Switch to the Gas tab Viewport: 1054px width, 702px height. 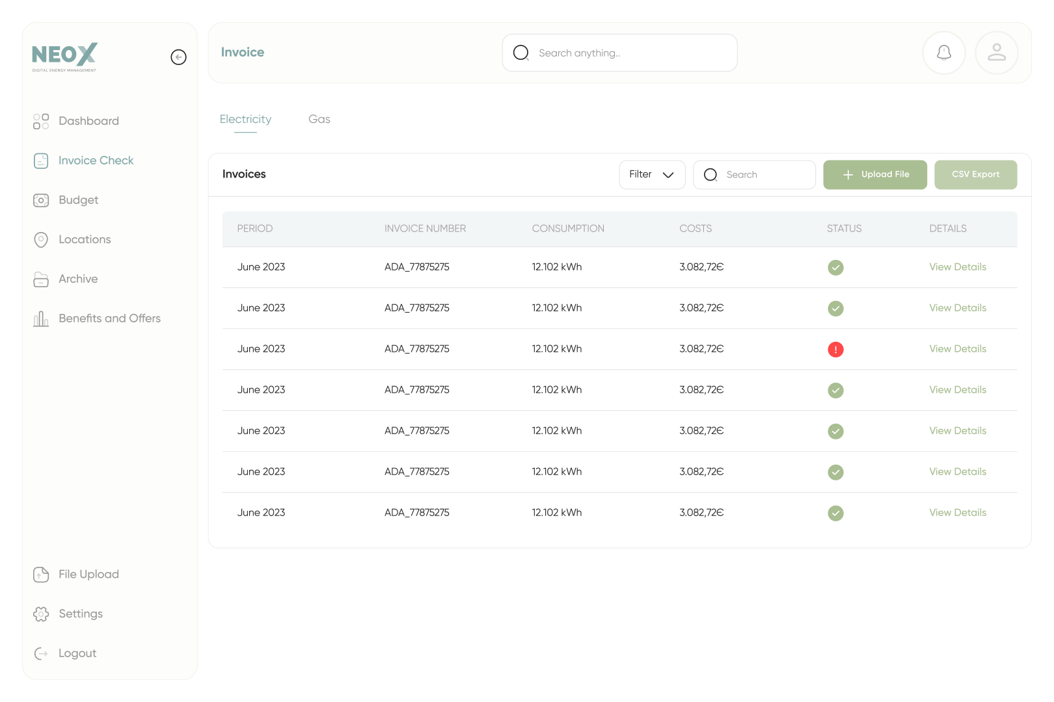point(319,120)
